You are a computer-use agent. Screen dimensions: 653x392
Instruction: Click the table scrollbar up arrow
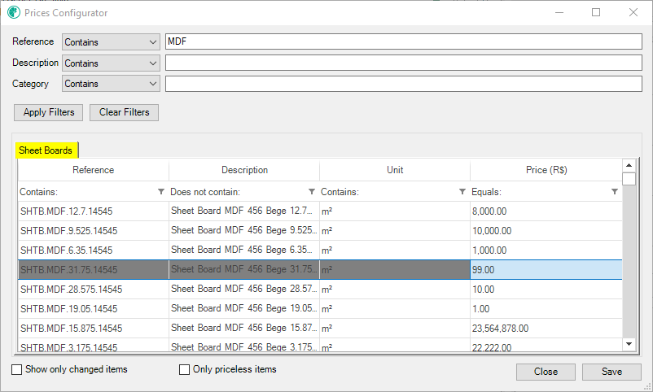click(629, 165)
